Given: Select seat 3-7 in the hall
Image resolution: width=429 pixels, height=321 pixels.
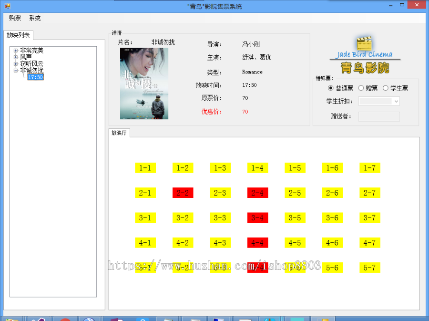Looking at the screenshot, I should tap(369, 217).
